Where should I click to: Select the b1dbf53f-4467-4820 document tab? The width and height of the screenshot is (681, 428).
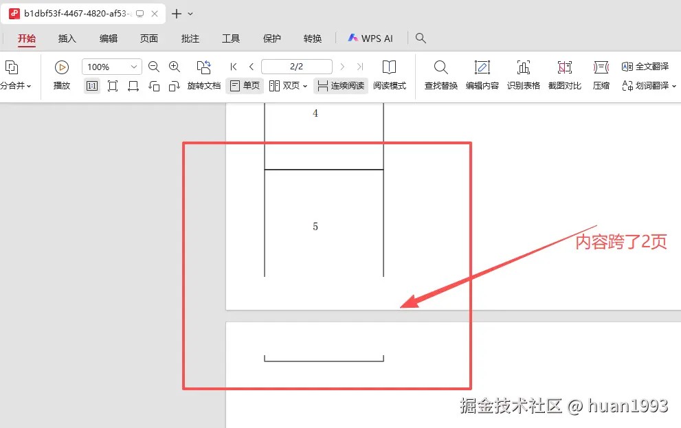pos(82,14)
